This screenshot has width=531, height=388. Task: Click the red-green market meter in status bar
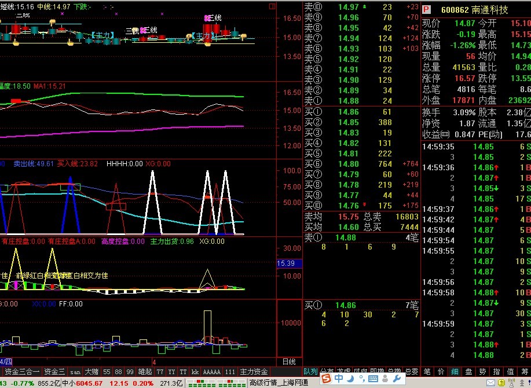(x=217, y=383)
